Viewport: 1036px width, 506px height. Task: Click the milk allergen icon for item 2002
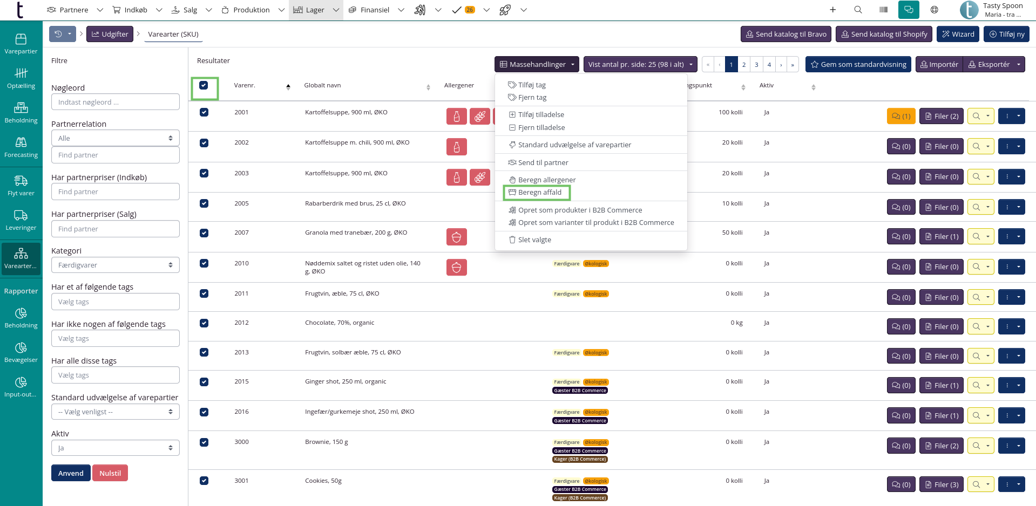456,147
